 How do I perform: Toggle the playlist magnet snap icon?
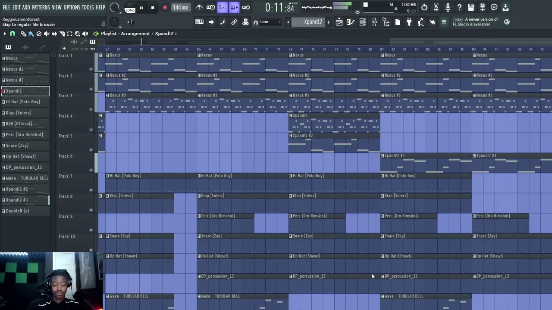(x=13, y=34)
